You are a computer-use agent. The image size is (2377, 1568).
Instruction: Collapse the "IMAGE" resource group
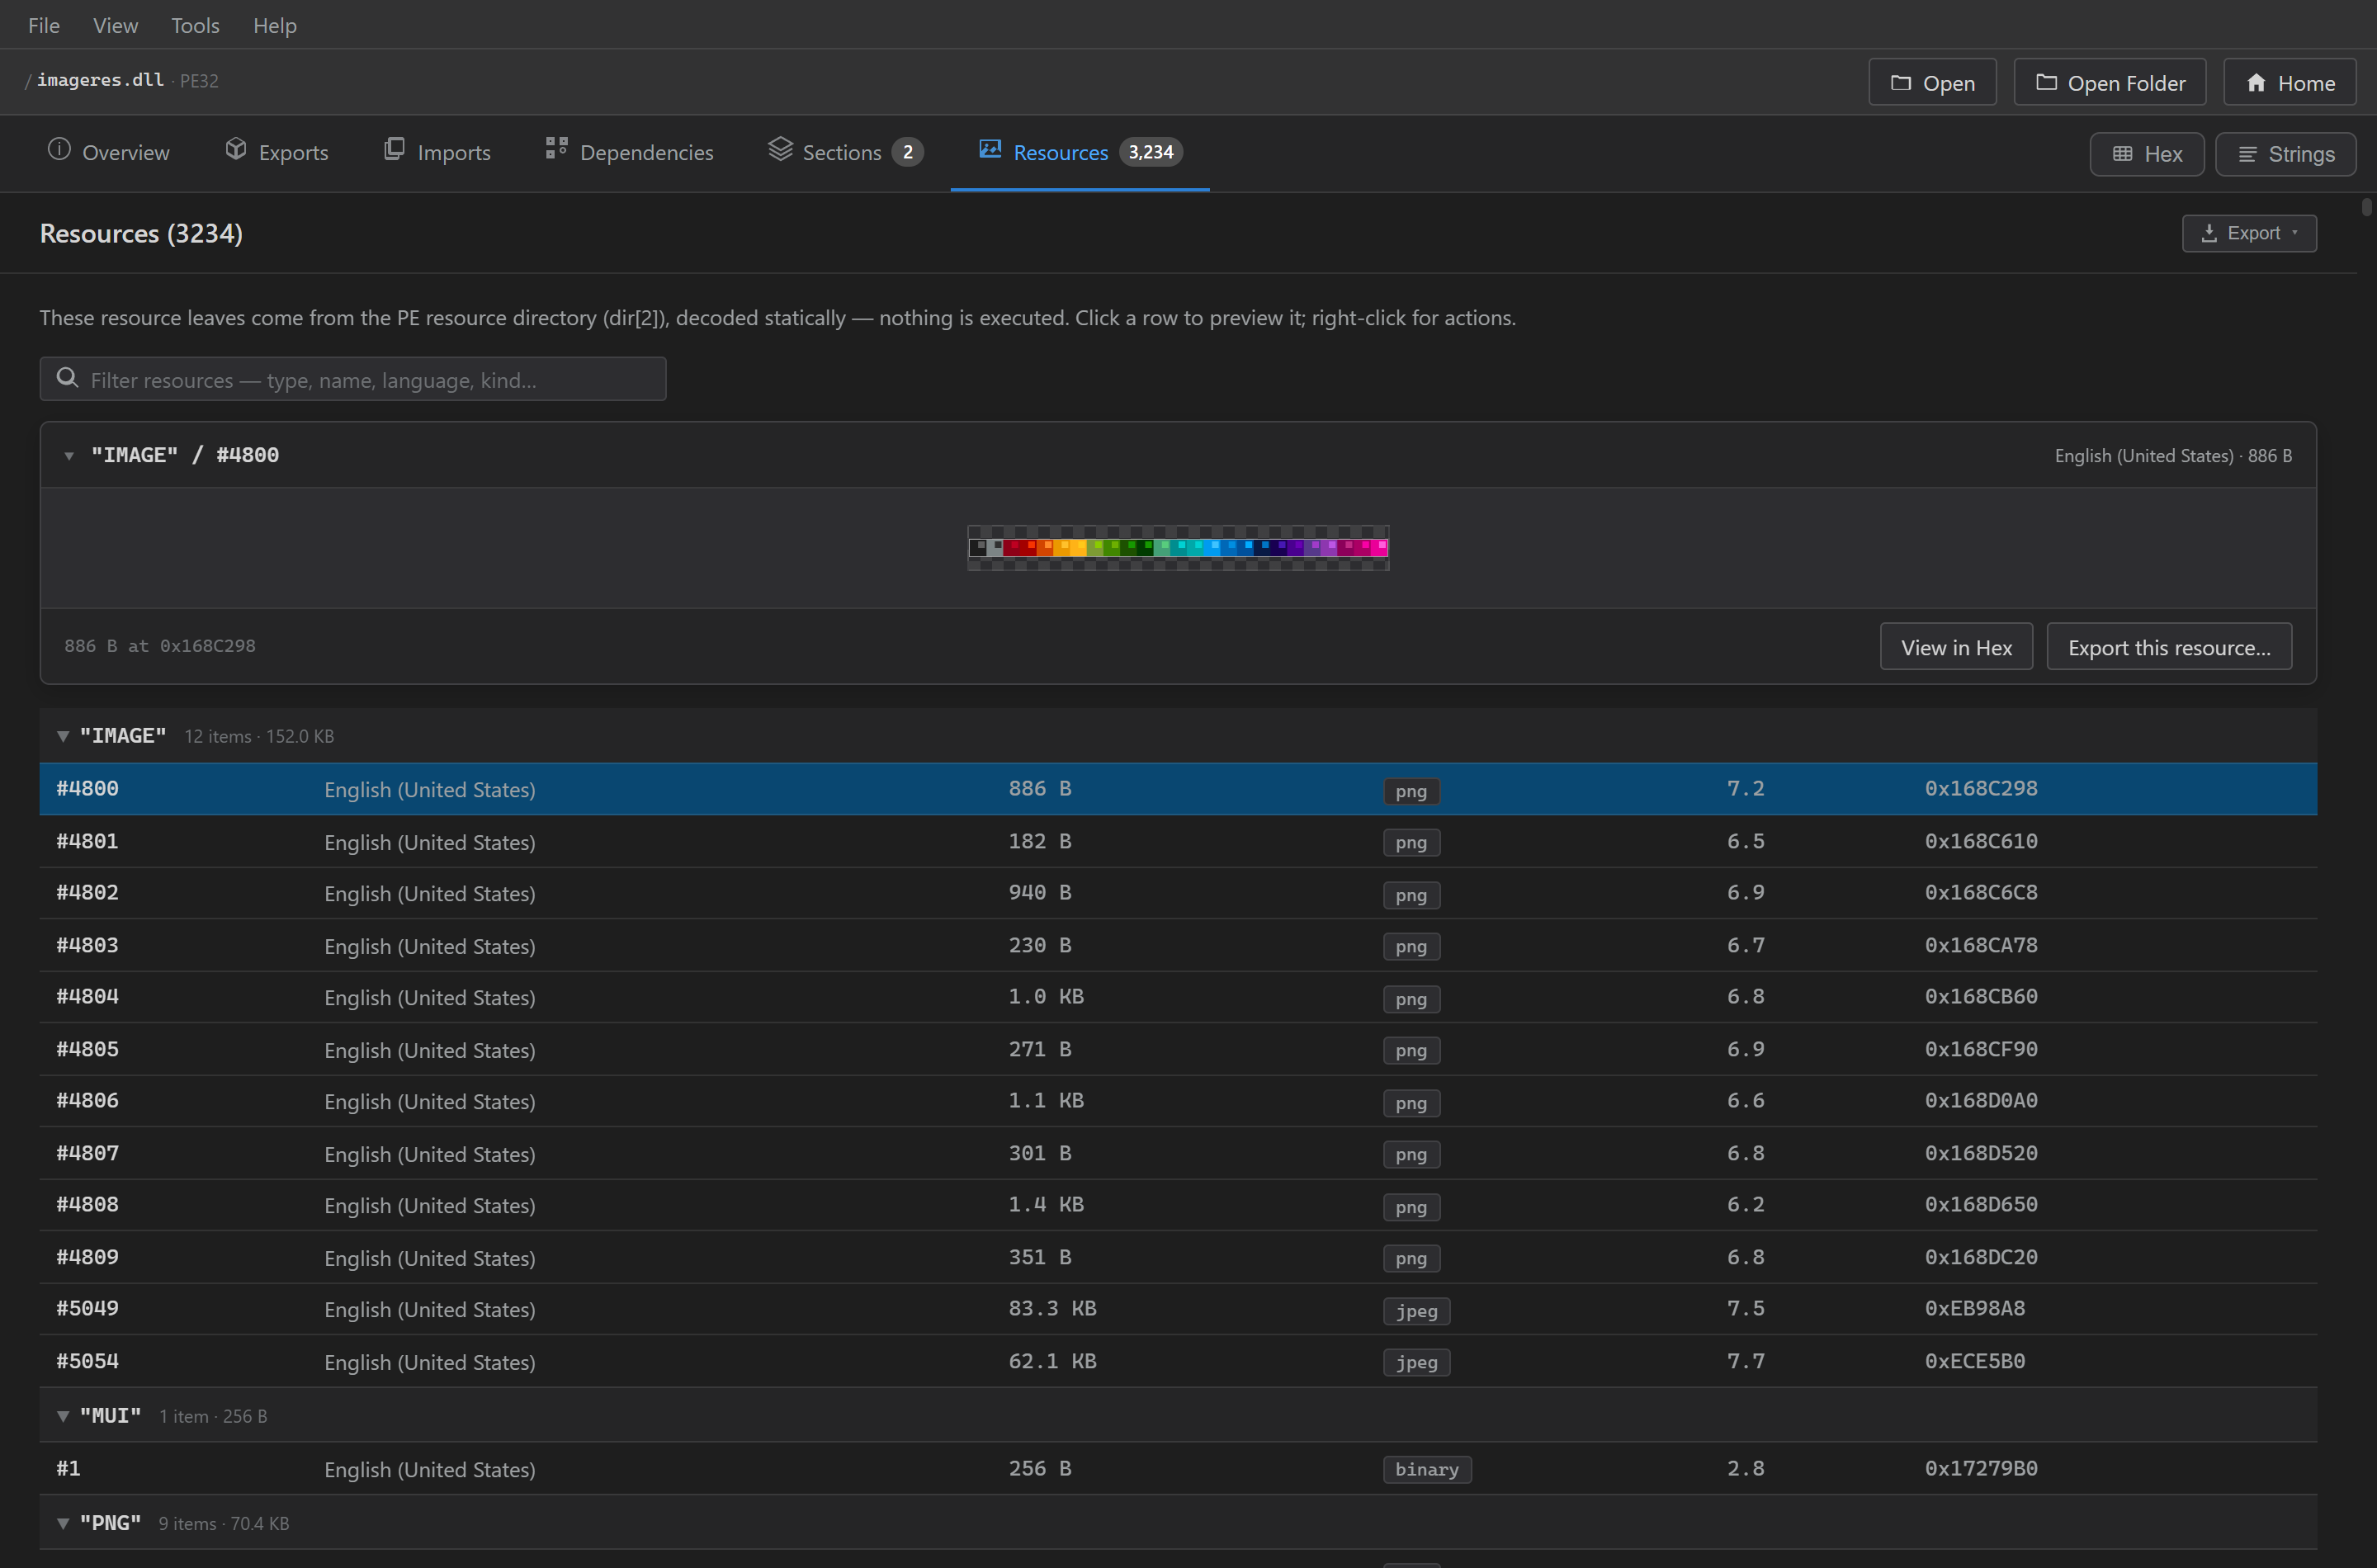(x=63, y=737)
